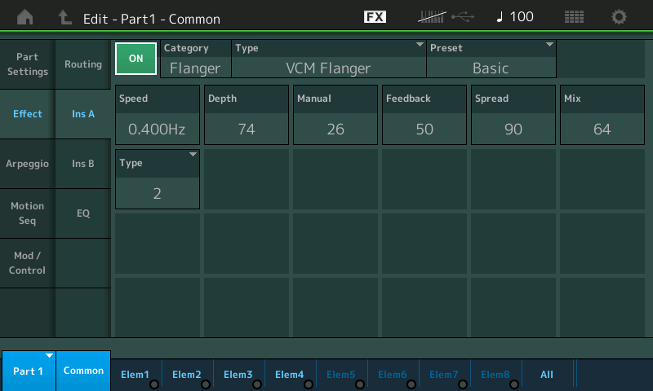Screen dimensions: 653x391
Task: Select Elem3 for editing
Action: pos(239,375)
